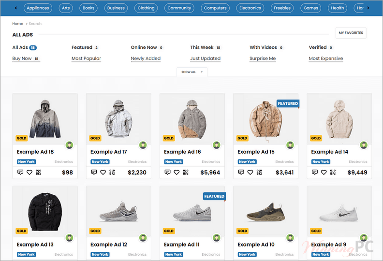Click seller avatar on Example Ad 16
The image size is (383, 261).
tap(217, 145)
